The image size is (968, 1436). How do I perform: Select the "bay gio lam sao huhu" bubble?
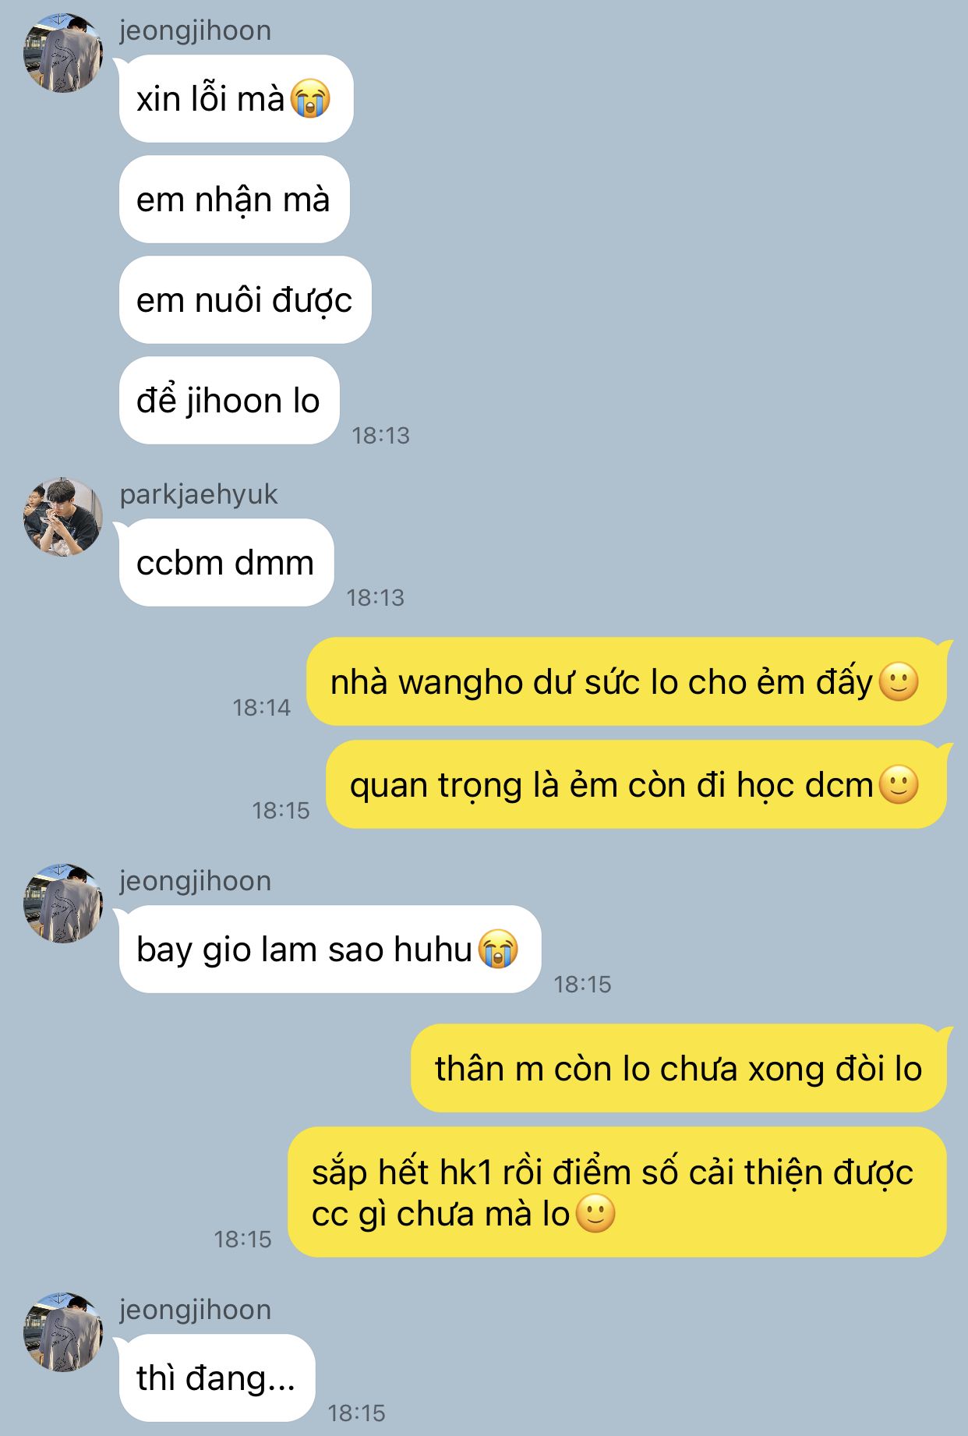330,950
